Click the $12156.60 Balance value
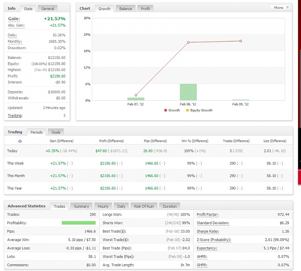Screen dimensions: 301x271 pos(57,57)
